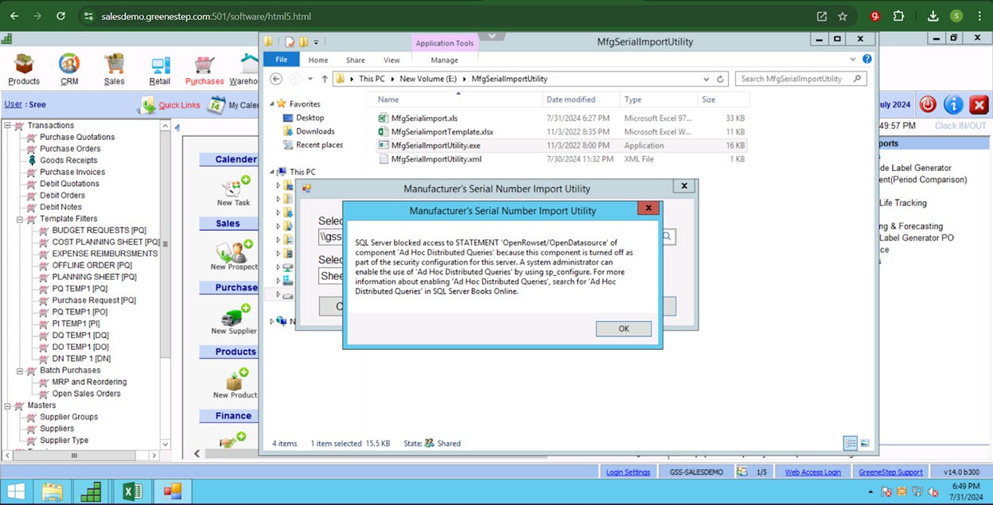993x505 pixels.
Task: Select MfgSerialImportTemplate.xlsx file
Action: [x=442, y=131]
